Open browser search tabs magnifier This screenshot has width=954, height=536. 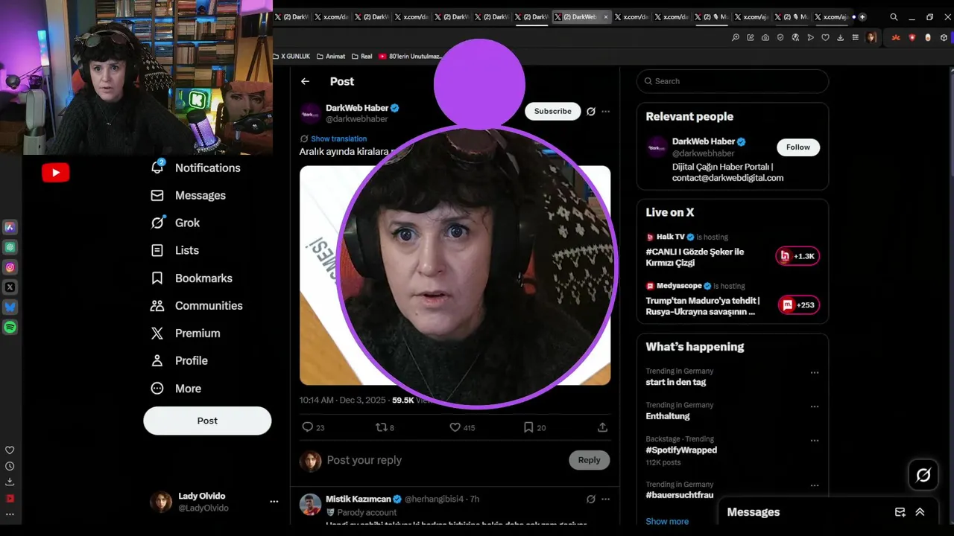click(894, 17)
